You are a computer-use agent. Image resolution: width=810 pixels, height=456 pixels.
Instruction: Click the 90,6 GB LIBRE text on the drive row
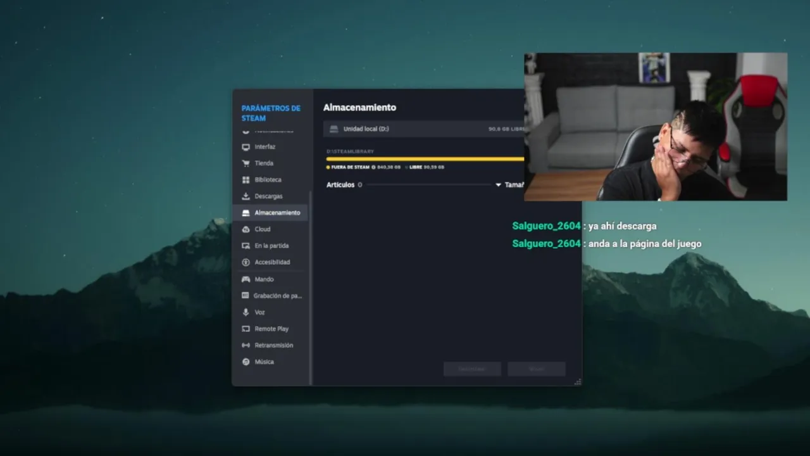pos(506,129)
